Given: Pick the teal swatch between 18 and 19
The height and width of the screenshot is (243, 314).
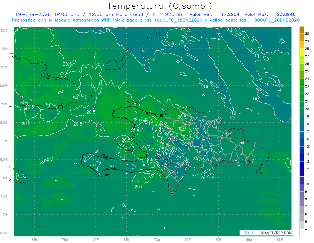Looking at the screenshot, I should [x=302, y=120].
